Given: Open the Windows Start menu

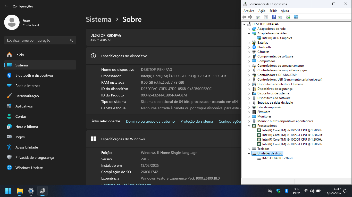Looking at the screenshot, I should click(x=9, y=191).
